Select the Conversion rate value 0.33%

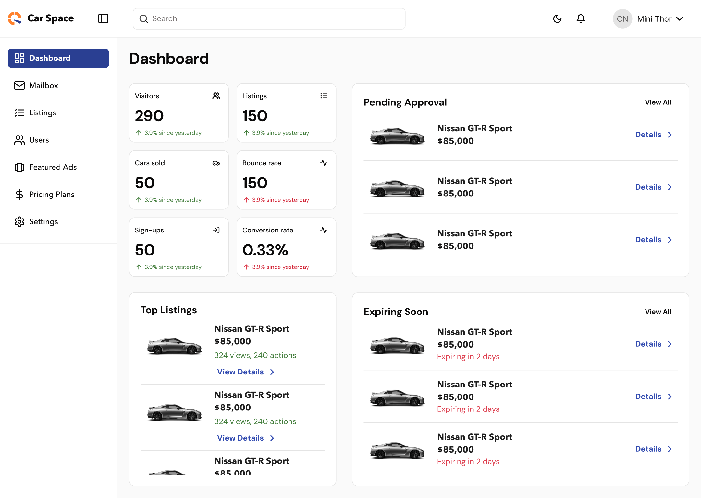point(265,250)
